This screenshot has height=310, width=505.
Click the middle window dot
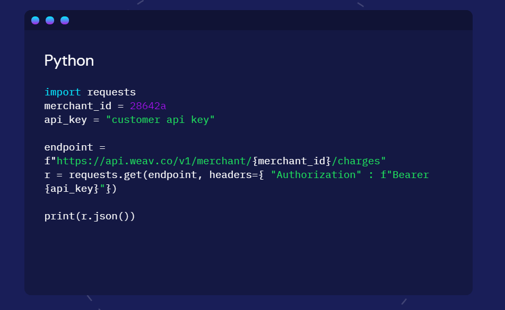(x=50, y=21)
